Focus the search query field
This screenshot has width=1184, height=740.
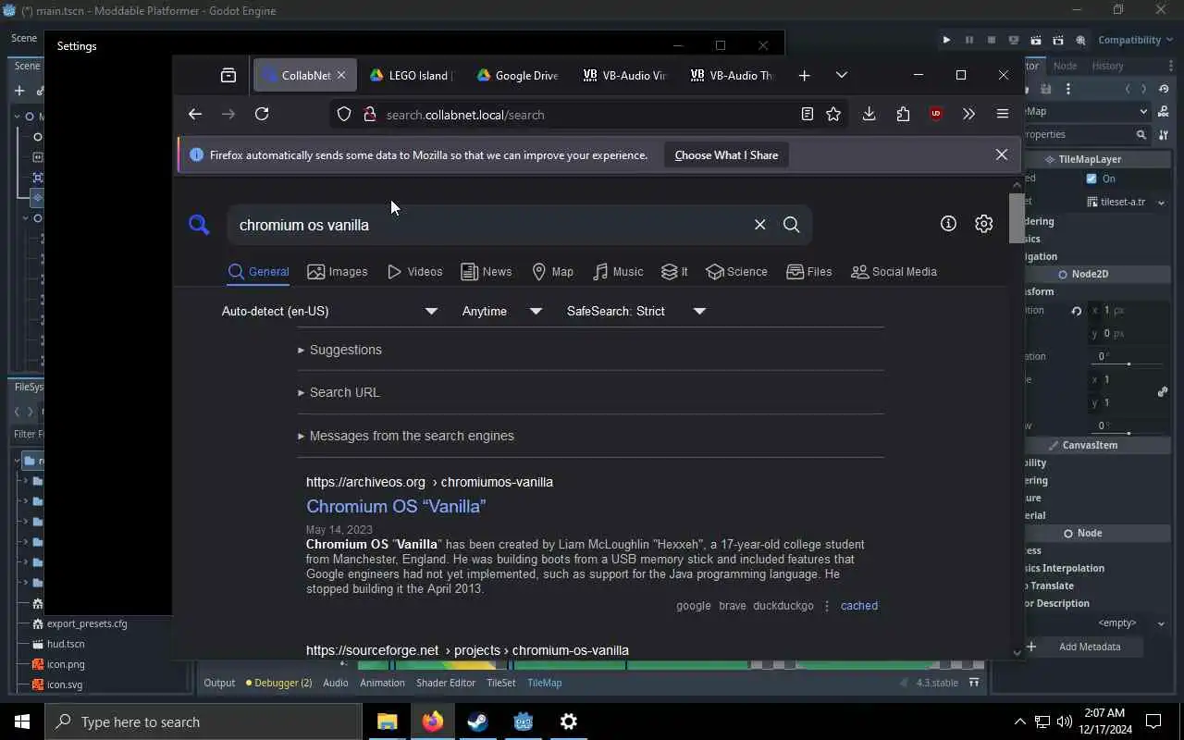point(490,225)
